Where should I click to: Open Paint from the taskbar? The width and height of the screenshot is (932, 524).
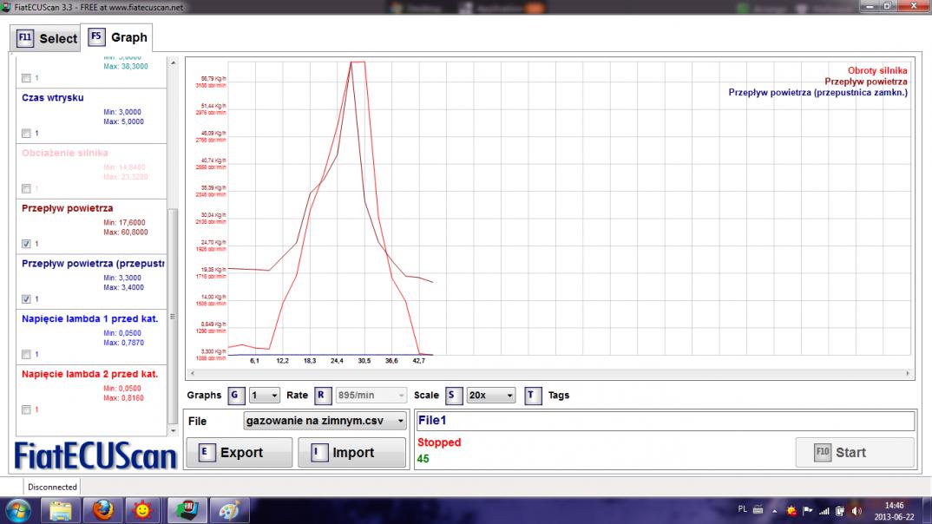[x=227, y=510]
